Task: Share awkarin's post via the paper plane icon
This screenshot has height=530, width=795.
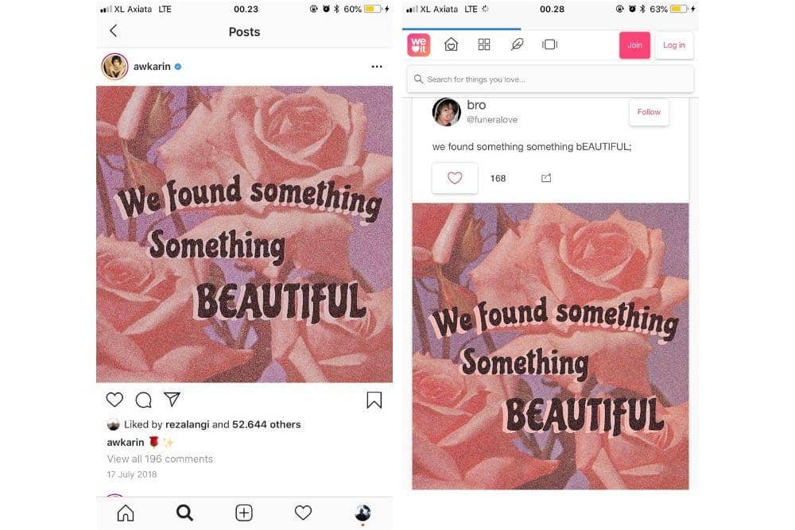Action: (x=171, y=399)
